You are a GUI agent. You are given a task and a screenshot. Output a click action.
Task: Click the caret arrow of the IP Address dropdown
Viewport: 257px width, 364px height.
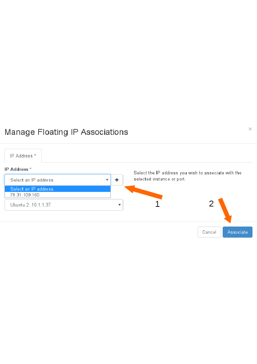(107, 180)
